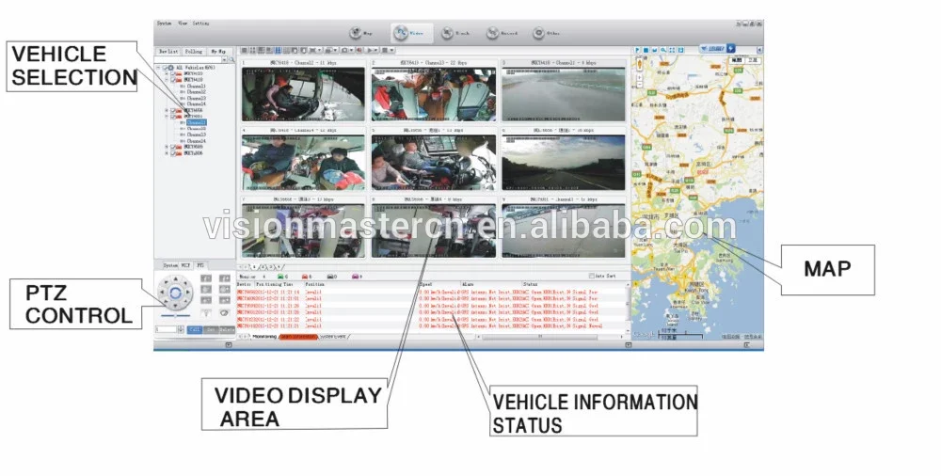
Task: Click the Set preset button
Action: pos(211,329)
